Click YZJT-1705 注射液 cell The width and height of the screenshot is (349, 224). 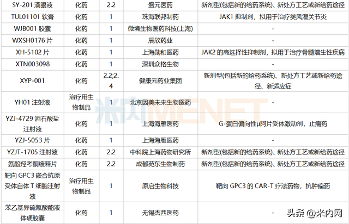33,152
